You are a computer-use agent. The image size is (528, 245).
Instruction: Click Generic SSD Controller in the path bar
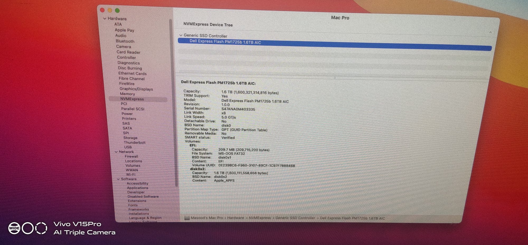click(x=295, y=218)
